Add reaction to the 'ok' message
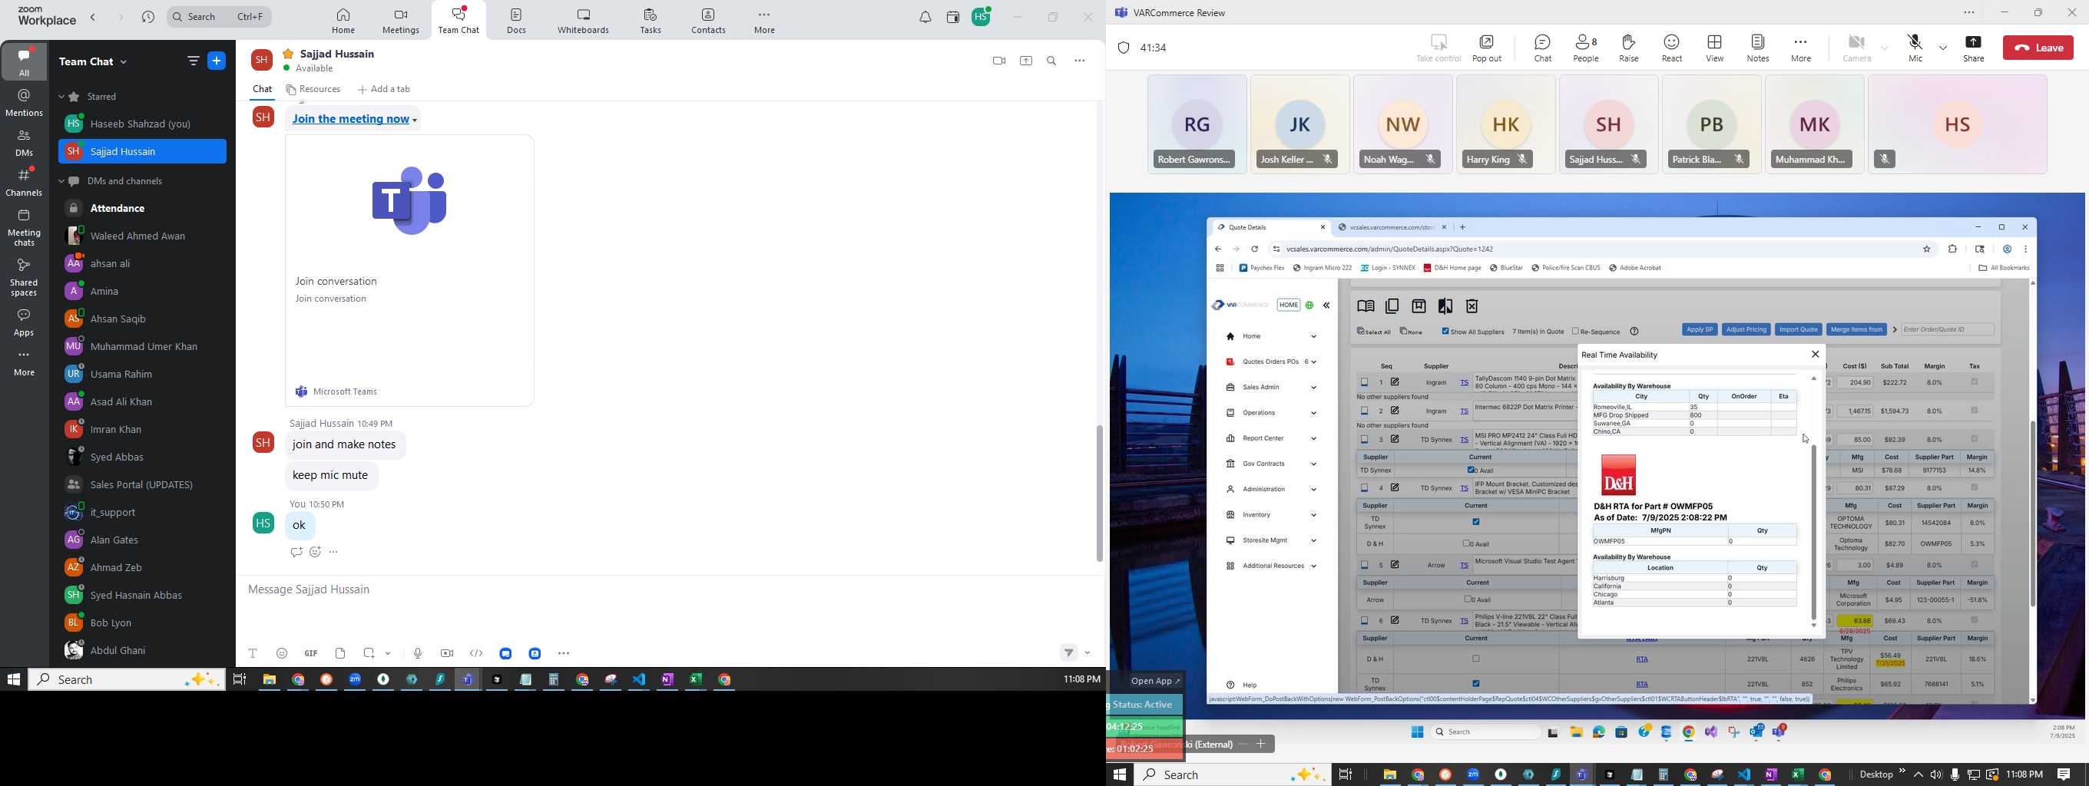The width and height of the screenshot is (2089, 786). coord(316,553)
